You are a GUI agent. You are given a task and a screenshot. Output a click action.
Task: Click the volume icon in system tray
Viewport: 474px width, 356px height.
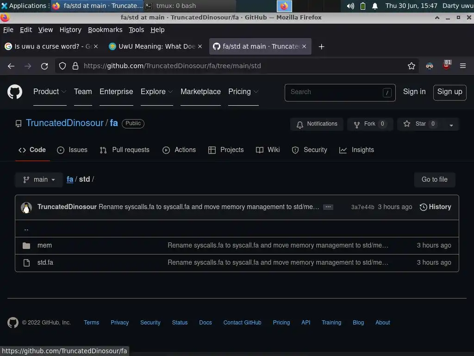pyautogui.click(x=350, y=6)
